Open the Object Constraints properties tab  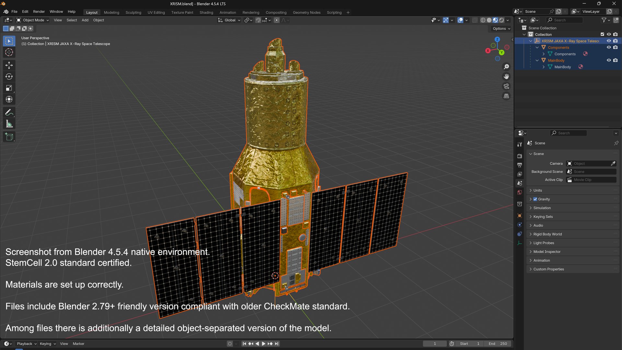(x=520, y=234)
